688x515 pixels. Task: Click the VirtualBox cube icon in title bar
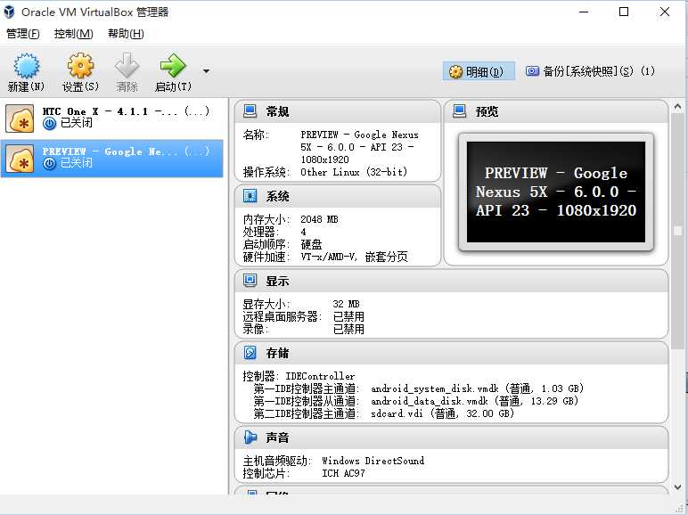[x=9, y=12]
